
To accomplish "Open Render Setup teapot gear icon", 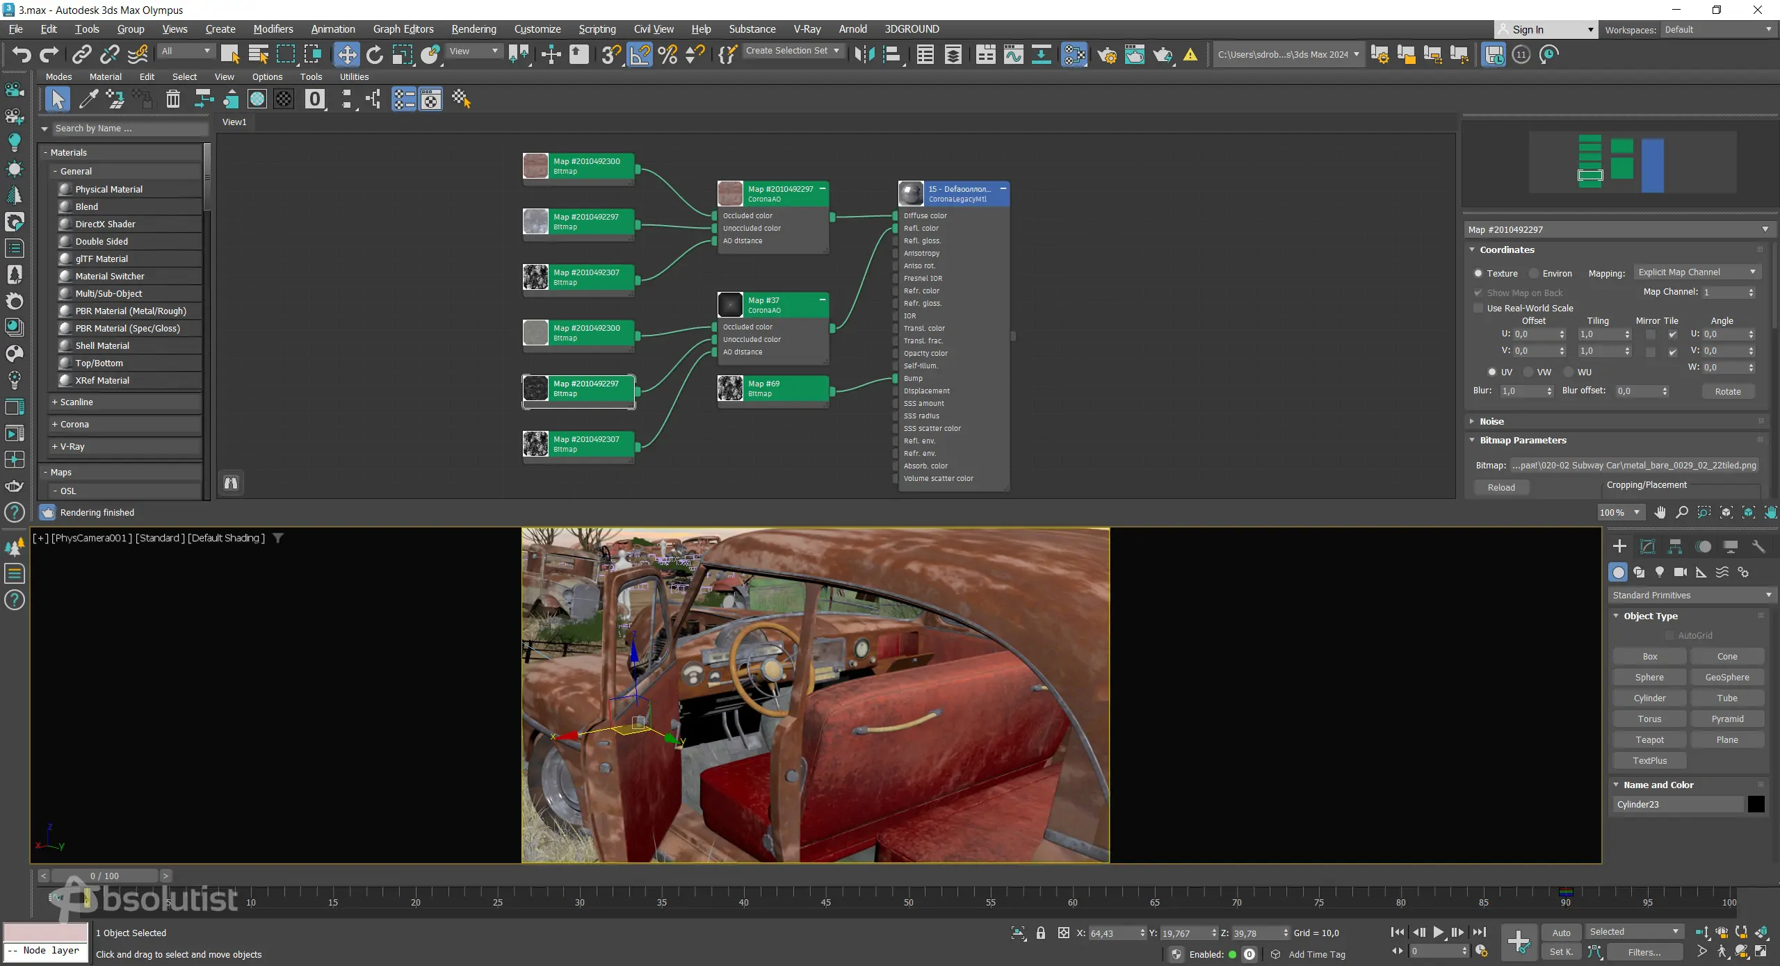I will pos(1107,54).
